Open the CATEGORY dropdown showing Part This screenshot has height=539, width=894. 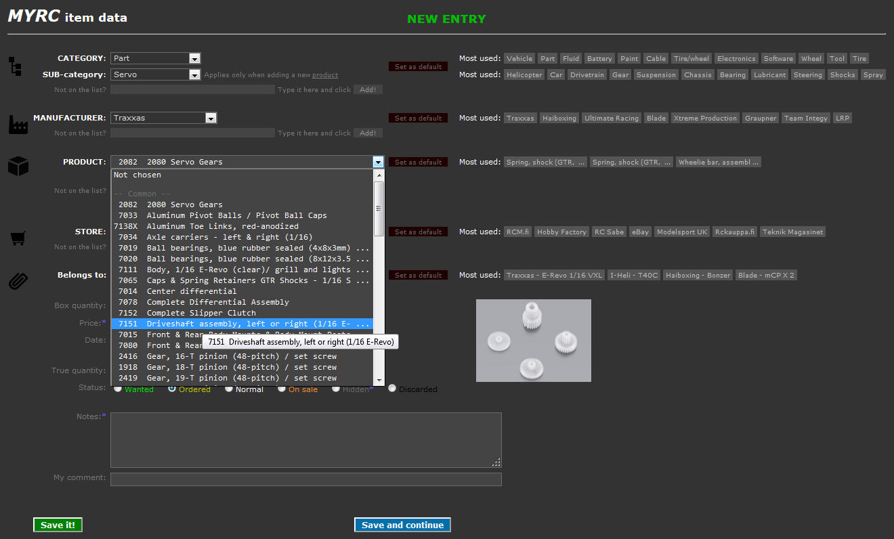click(x=156, y=58)
